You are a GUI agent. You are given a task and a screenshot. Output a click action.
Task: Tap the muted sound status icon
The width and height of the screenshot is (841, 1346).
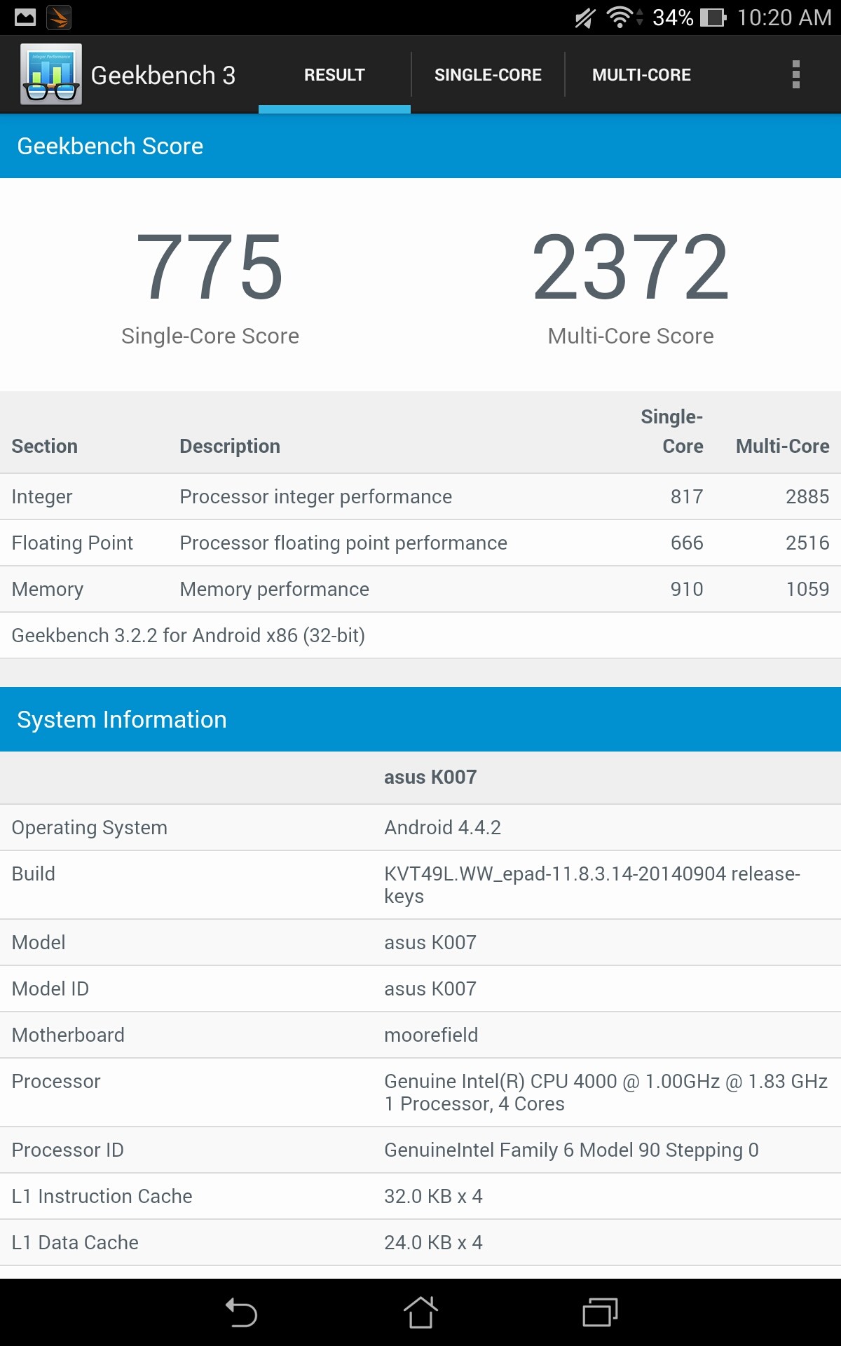coord(584,18)
